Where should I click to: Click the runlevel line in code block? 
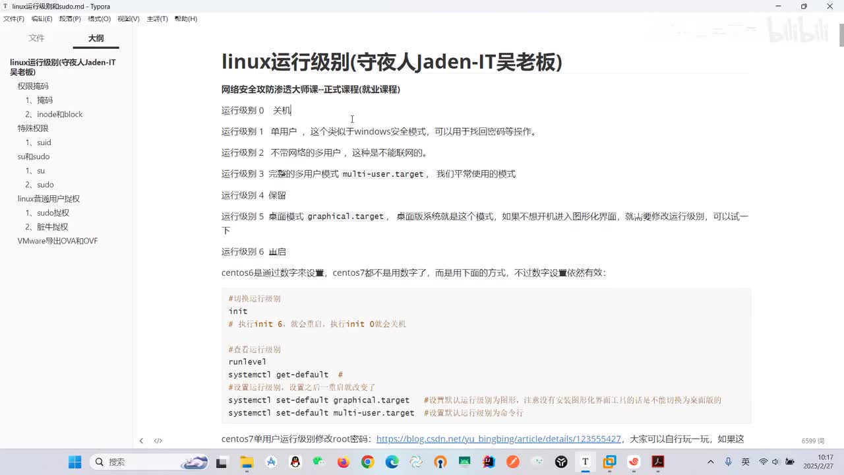pos(247,362)
